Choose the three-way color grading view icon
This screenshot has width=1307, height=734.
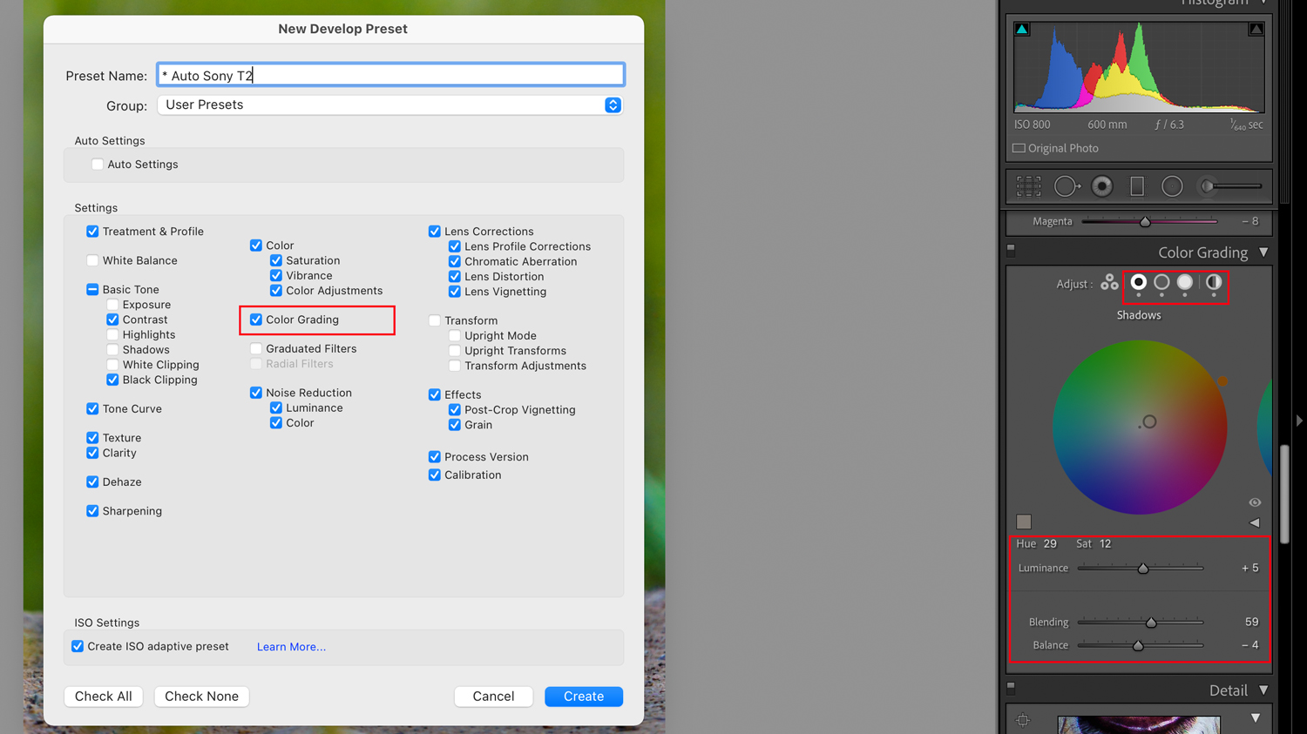coord(1109,282)
